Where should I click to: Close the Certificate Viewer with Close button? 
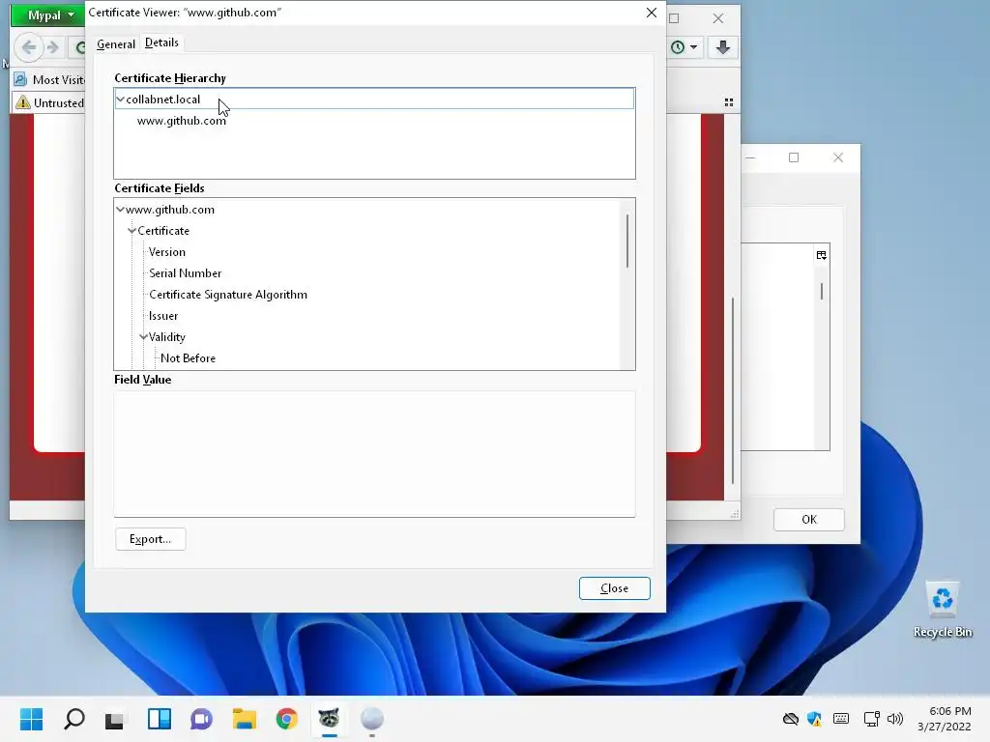point(614,588)
